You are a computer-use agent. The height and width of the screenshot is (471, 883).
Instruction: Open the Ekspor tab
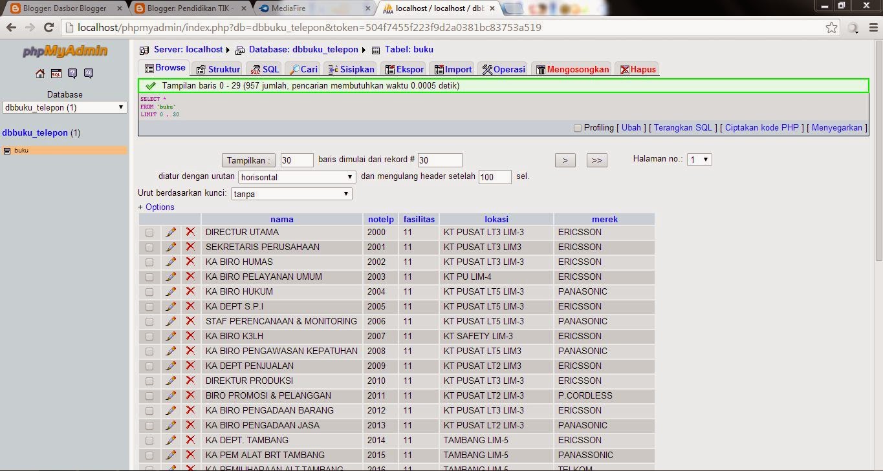click(x=404, y=69)
